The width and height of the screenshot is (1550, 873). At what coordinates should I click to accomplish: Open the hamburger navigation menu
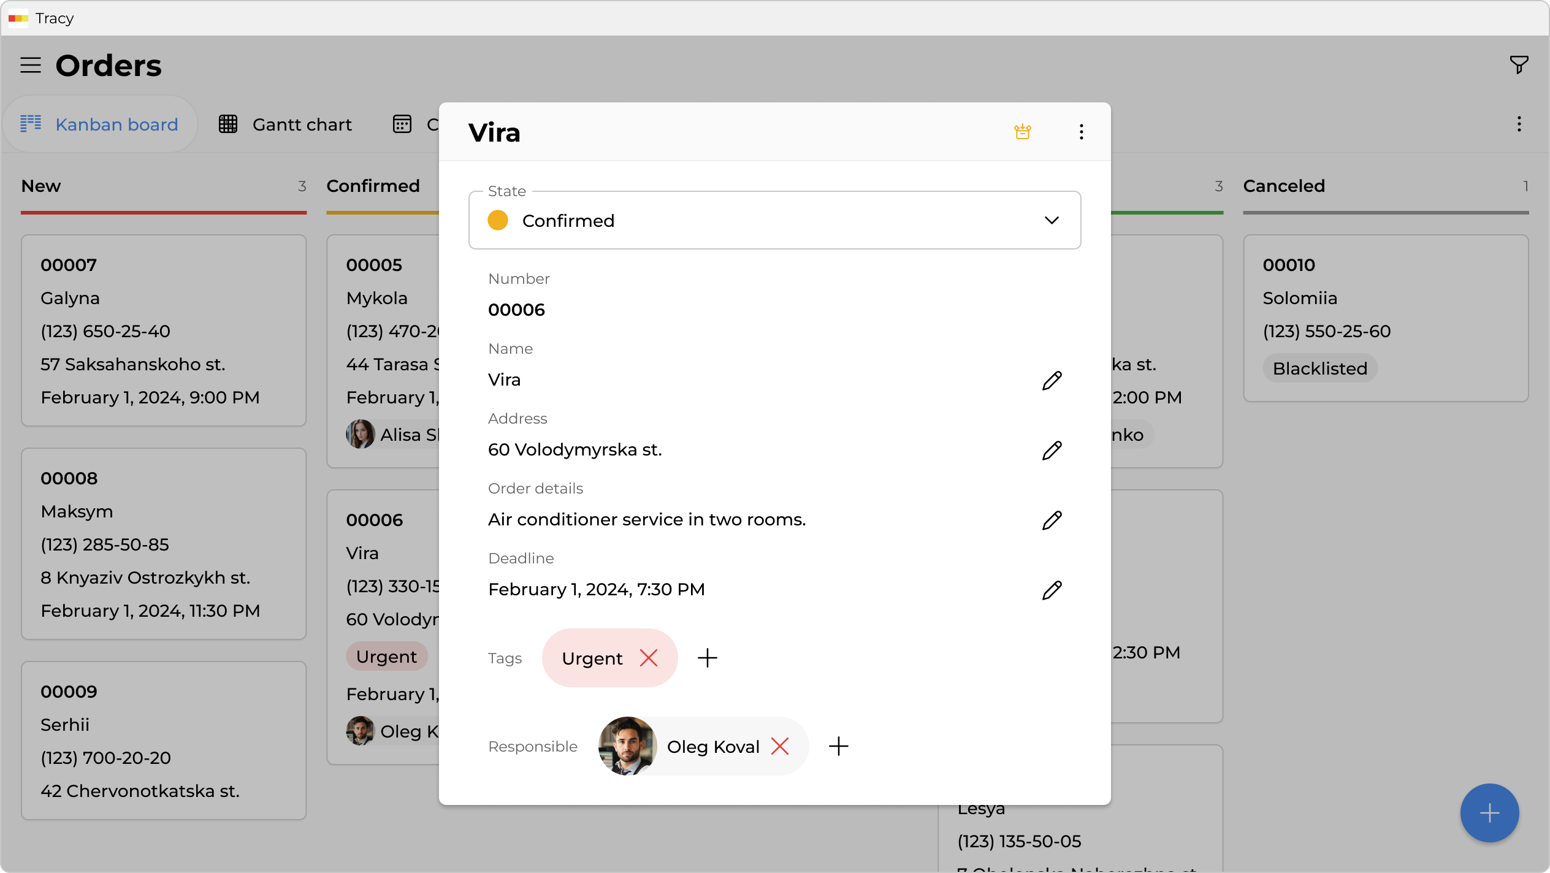[31, 65]
